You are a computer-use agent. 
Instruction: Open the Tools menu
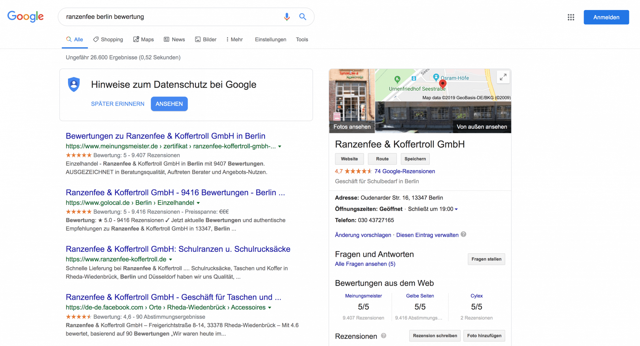pos(302,39)
